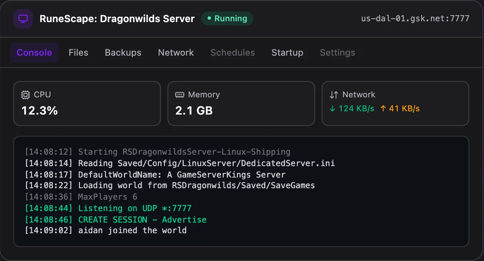This screenshot has height=261, width=484.
Task: Open the Settings tab
Action: (x=338, y=53)
